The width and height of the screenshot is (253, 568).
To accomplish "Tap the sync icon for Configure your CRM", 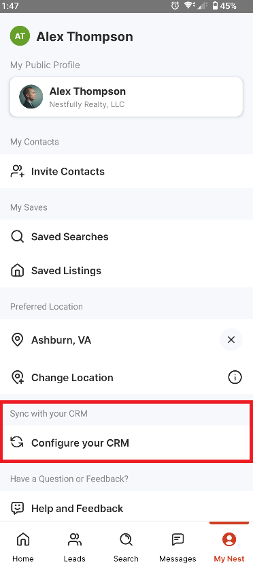I will coord(17,443).
